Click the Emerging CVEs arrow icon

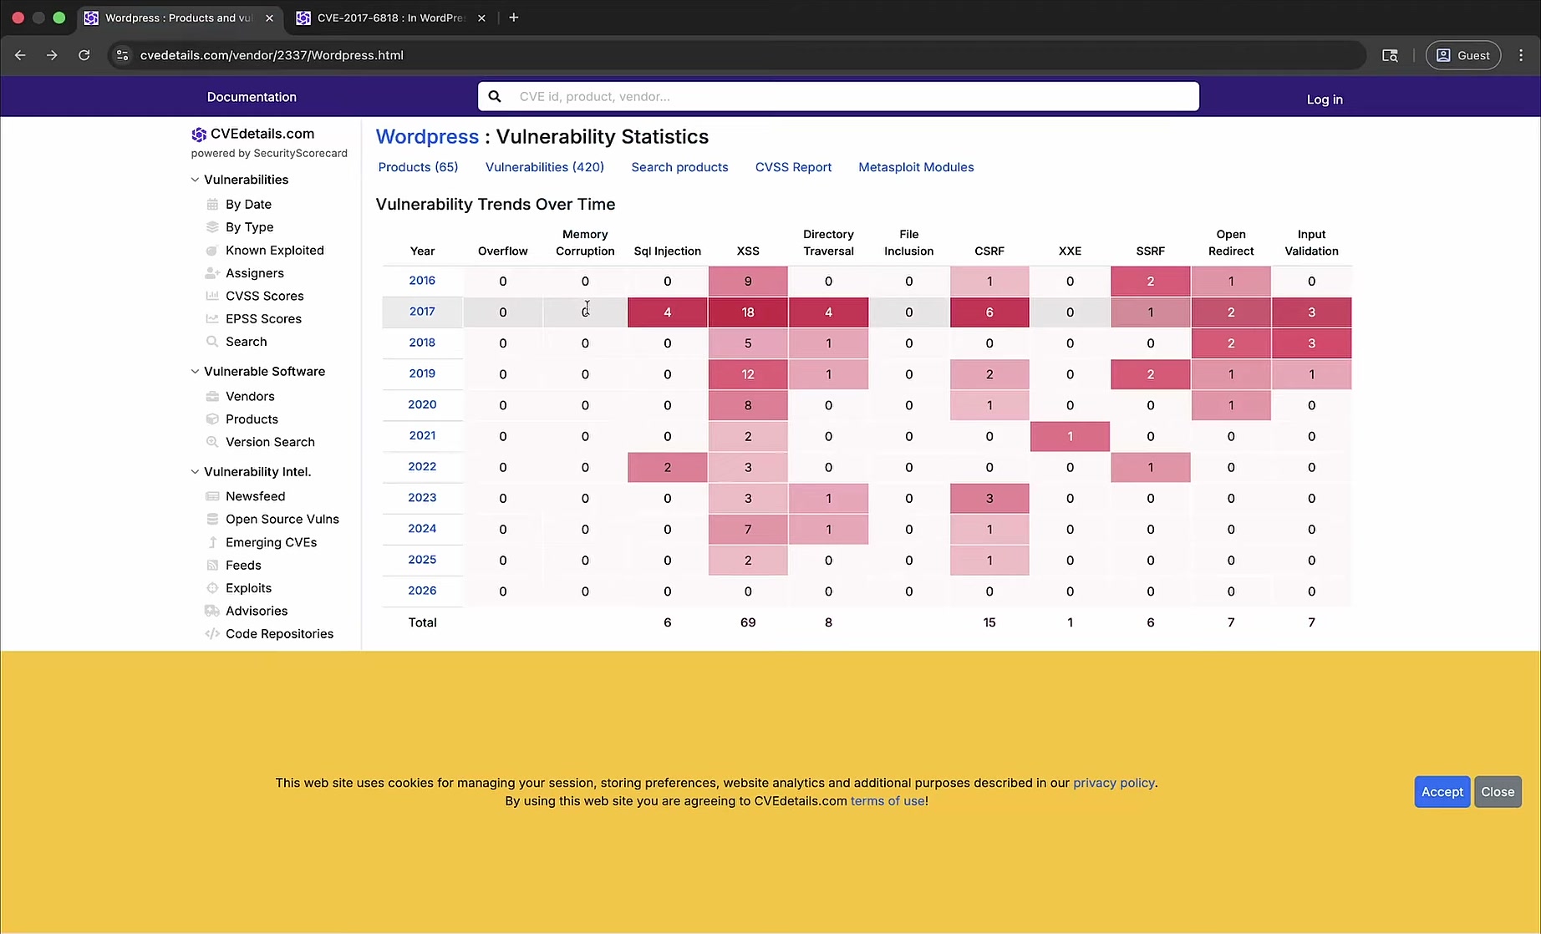tap(212, 542)
